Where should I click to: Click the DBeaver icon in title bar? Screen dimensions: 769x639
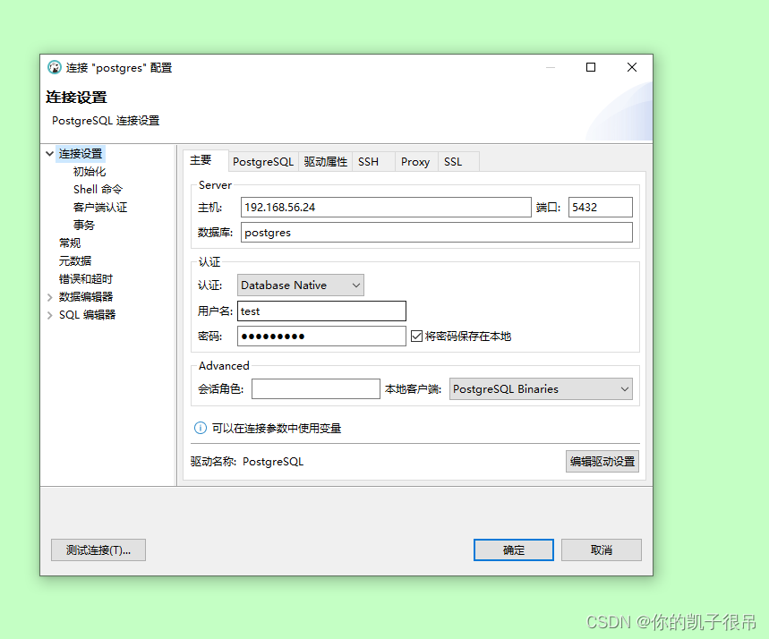(55, 67)
